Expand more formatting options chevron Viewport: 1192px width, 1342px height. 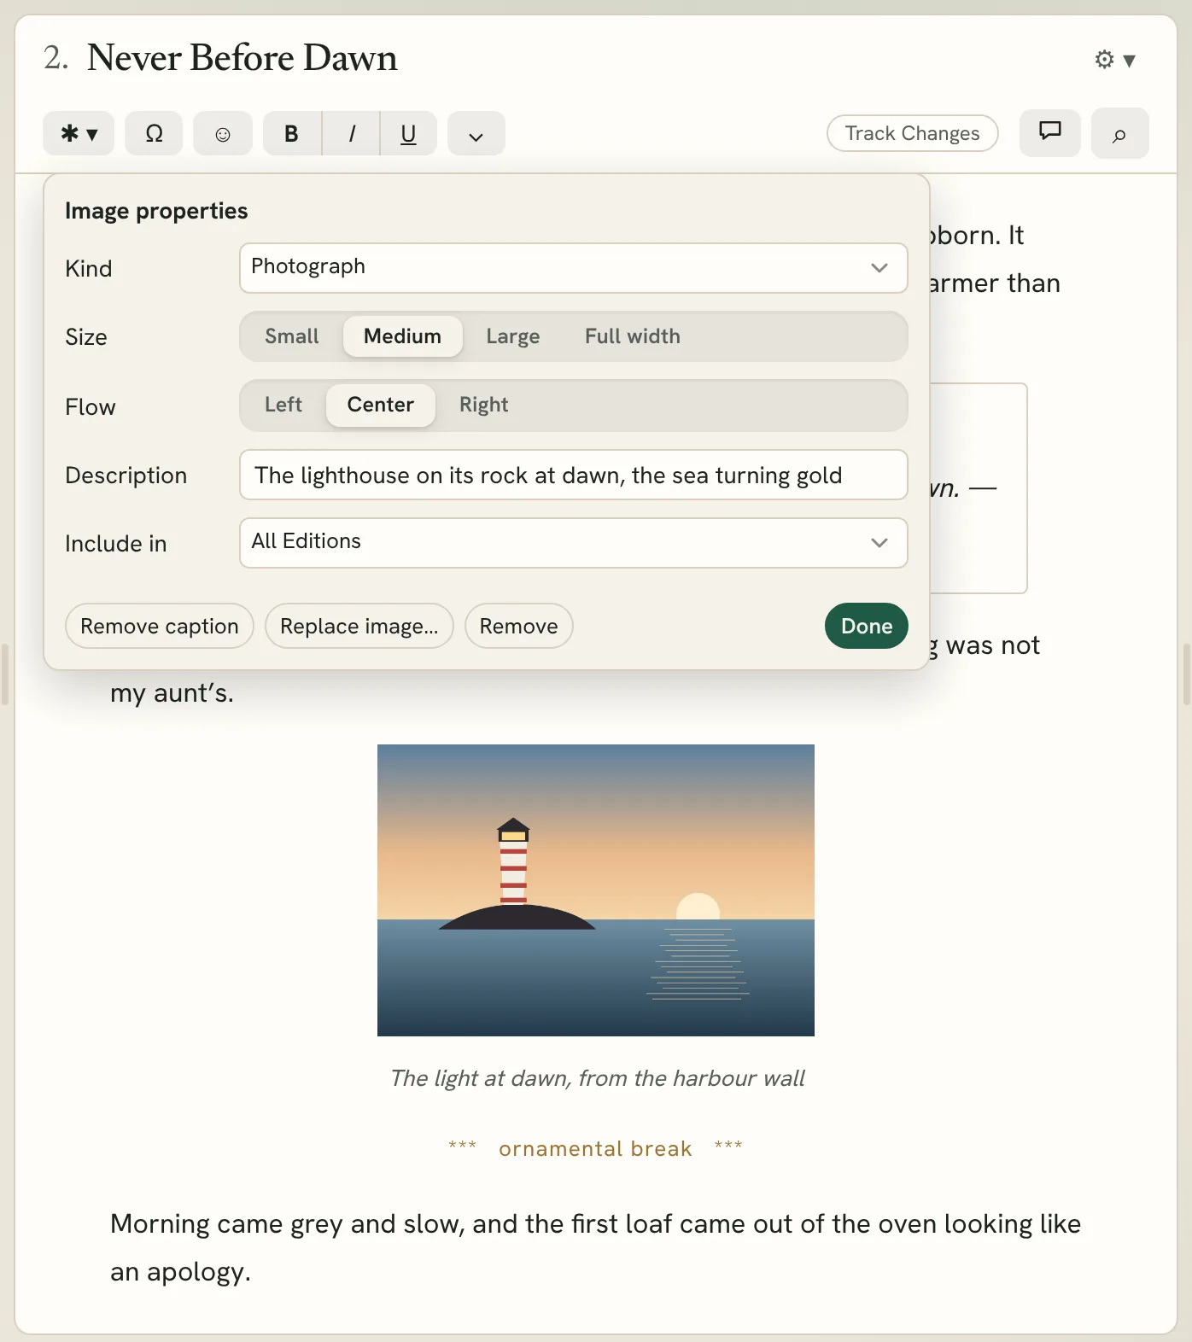point(476,133)
